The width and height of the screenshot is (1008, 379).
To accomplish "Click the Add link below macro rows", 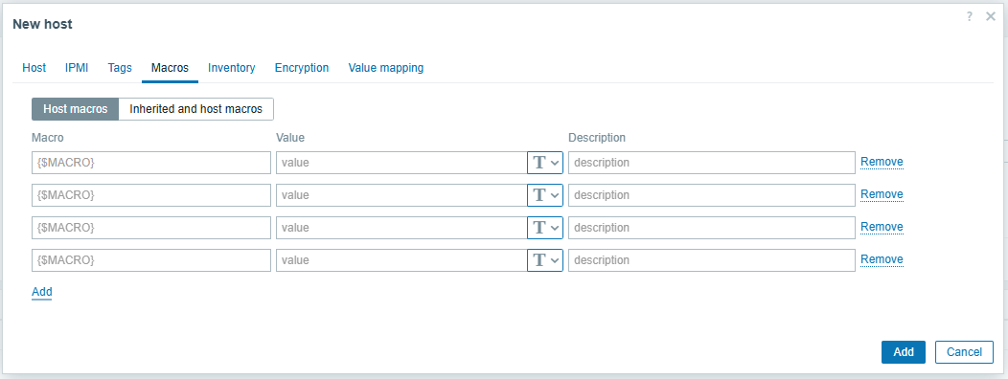I will click(x=42, y=292).
